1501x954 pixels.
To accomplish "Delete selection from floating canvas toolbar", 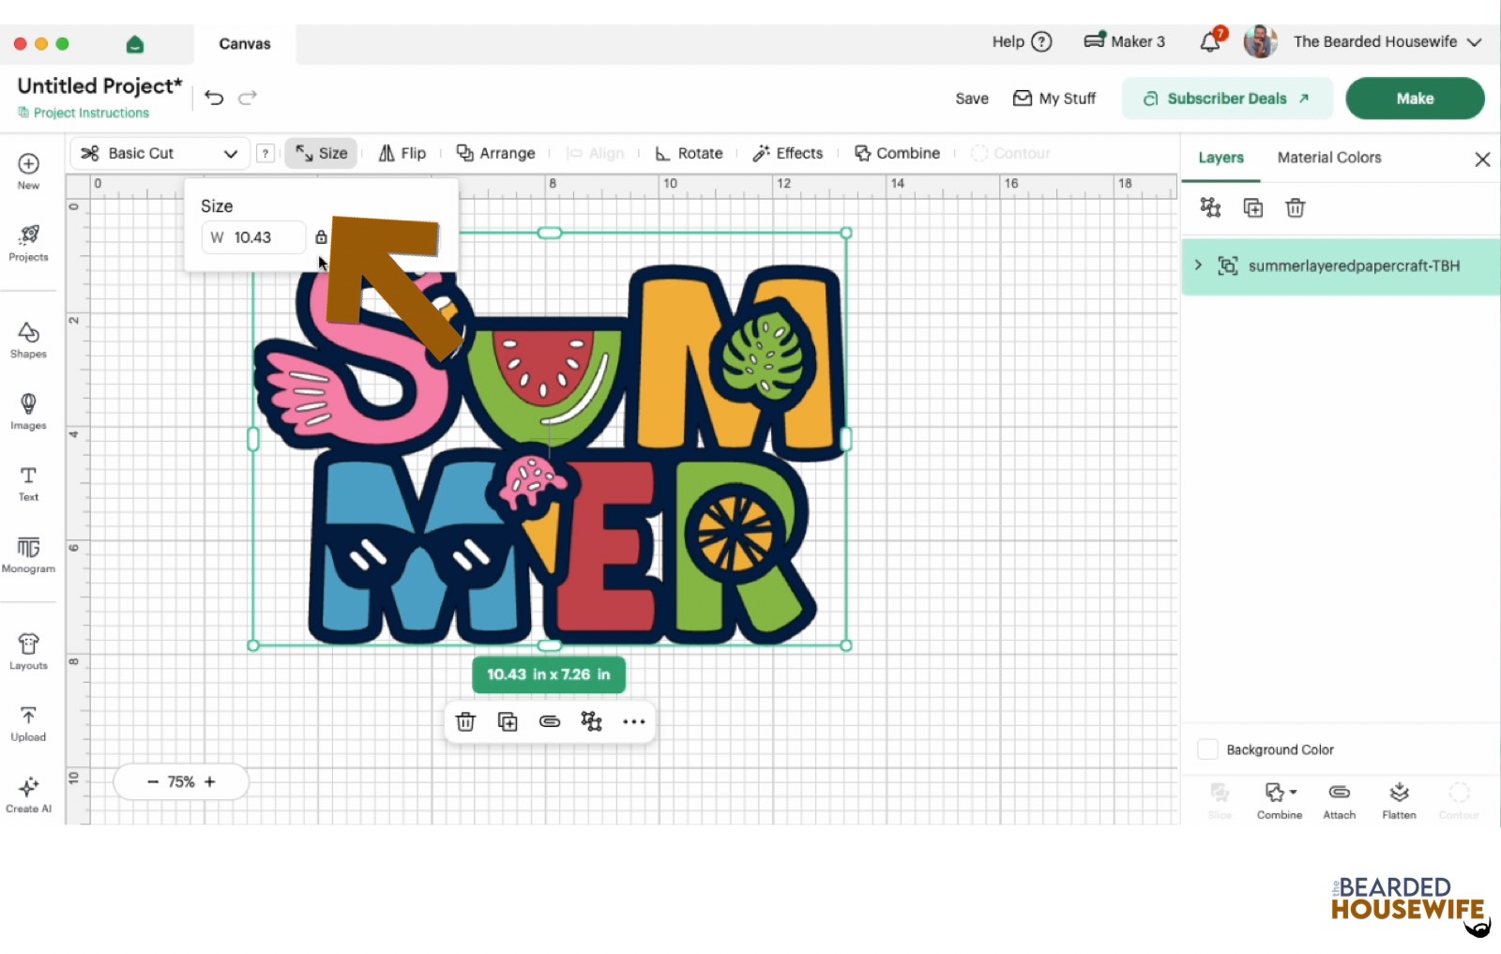I will tap(465, 721).
